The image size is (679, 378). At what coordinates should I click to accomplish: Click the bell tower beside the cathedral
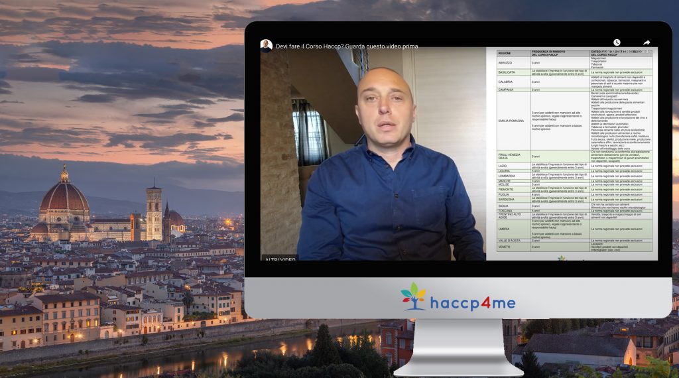click(154, 211)
